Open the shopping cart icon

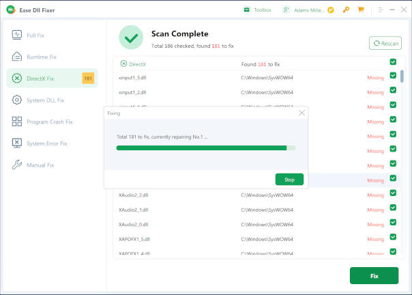click(x=361, y=10)
